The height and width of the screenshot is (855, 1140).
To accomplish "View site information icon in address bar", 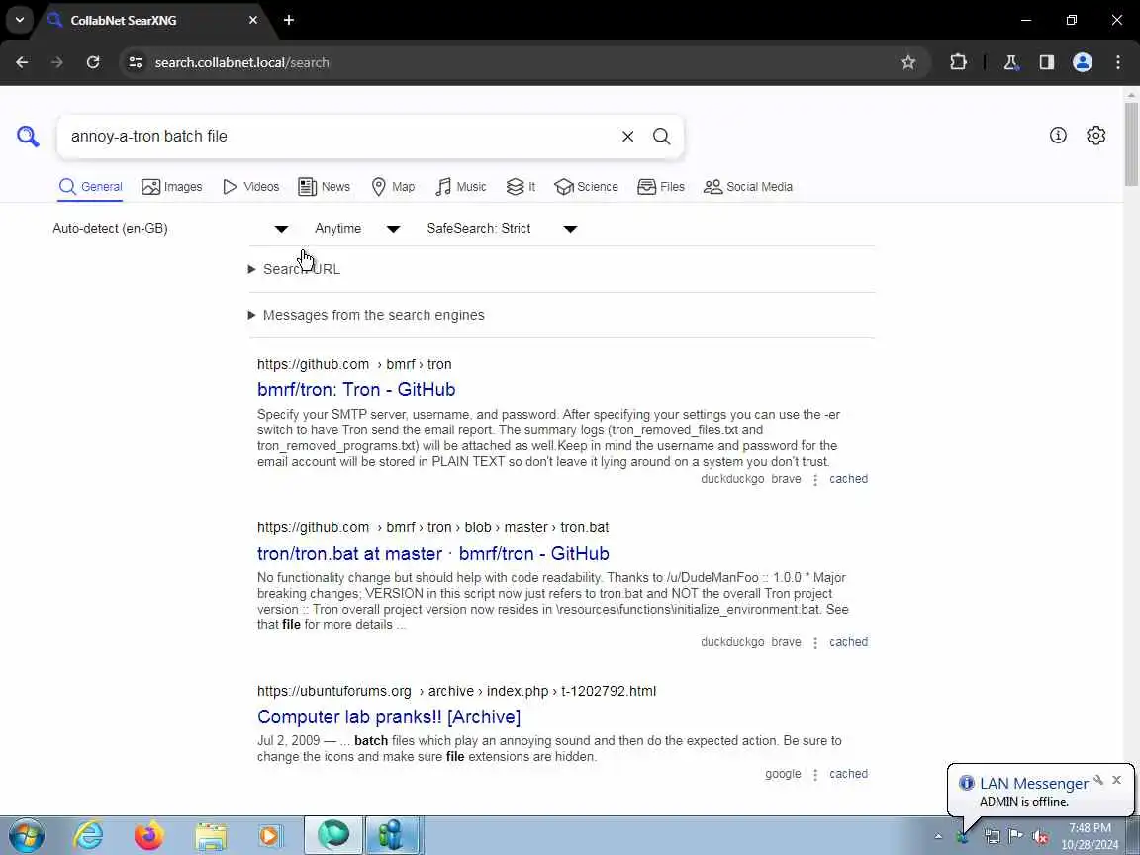I will tap(136, 62).
